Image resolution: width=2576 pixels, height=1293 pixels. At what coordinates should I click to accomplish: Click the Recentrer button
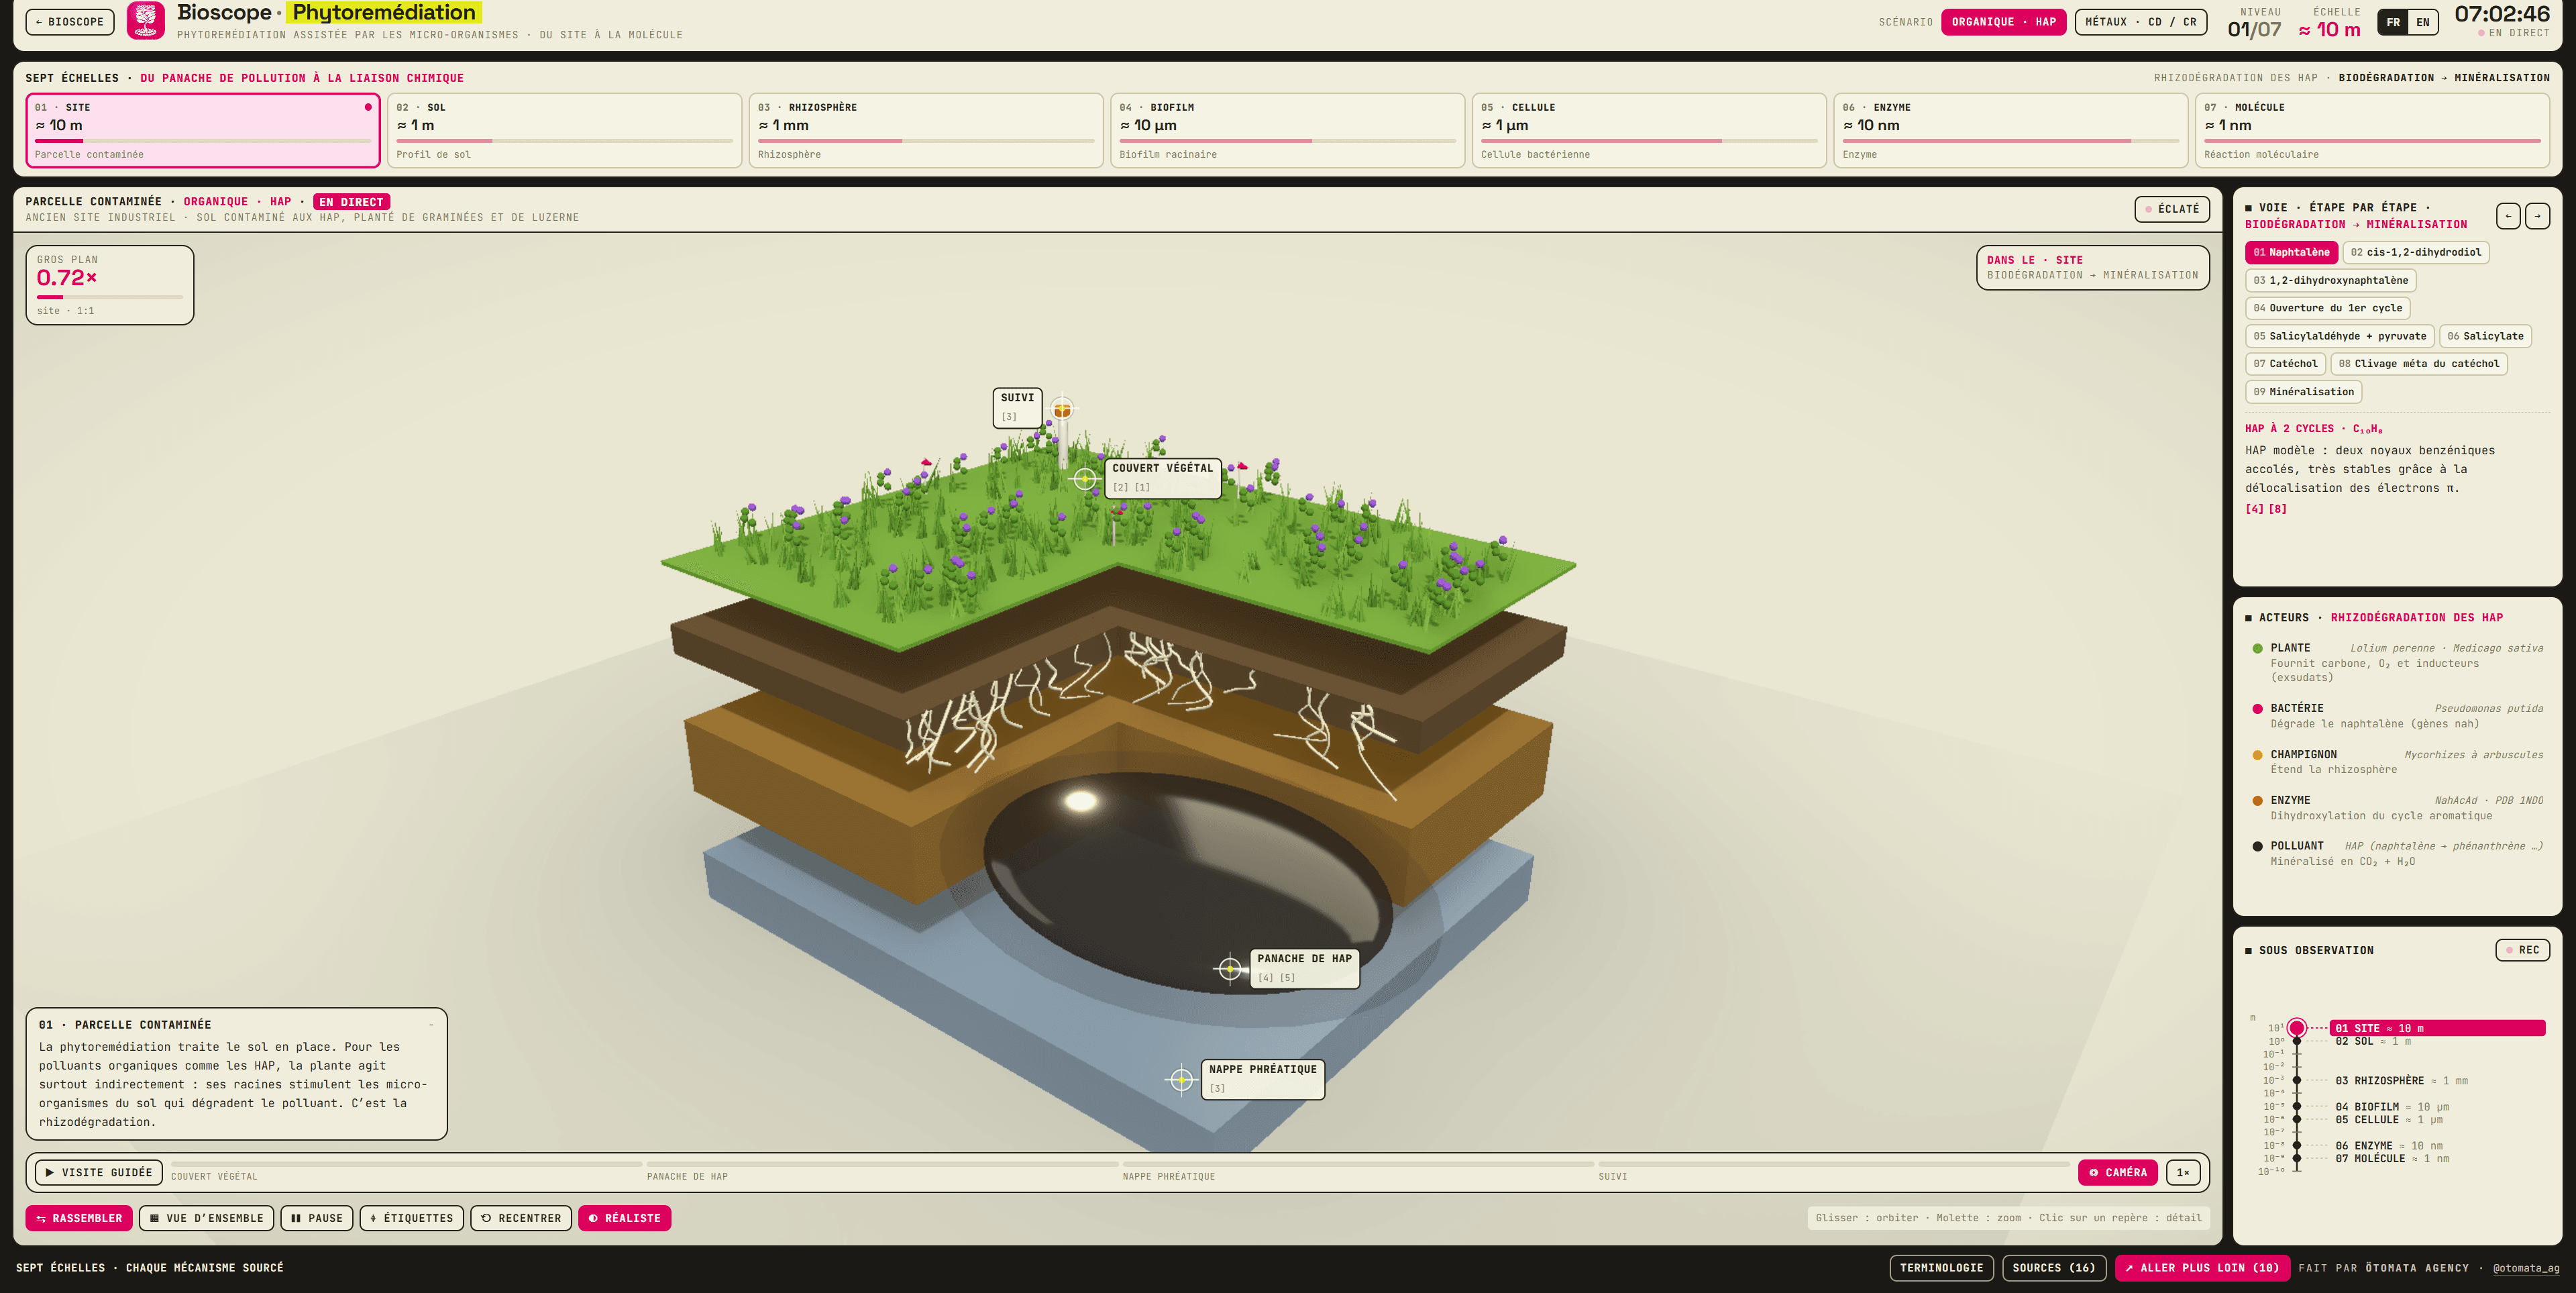coord(521,1218)
